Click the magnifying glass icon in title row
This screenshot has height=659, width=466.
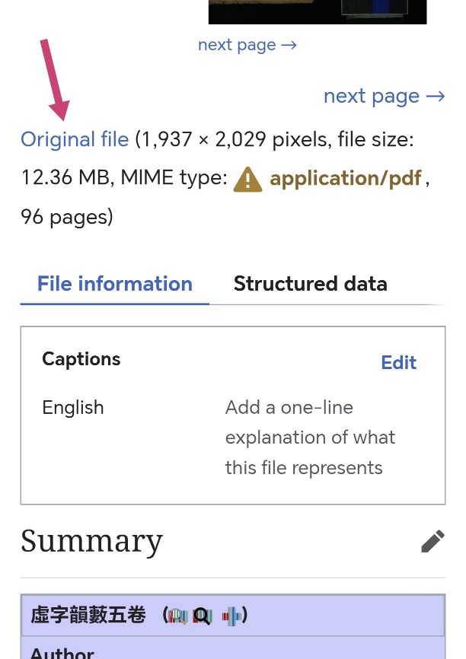click(x=202, y=616)
